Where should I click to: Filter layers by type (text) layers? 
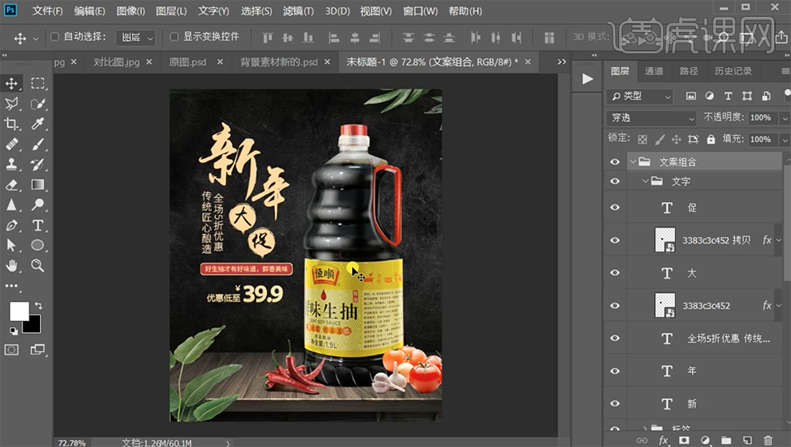tap(728, 96)
